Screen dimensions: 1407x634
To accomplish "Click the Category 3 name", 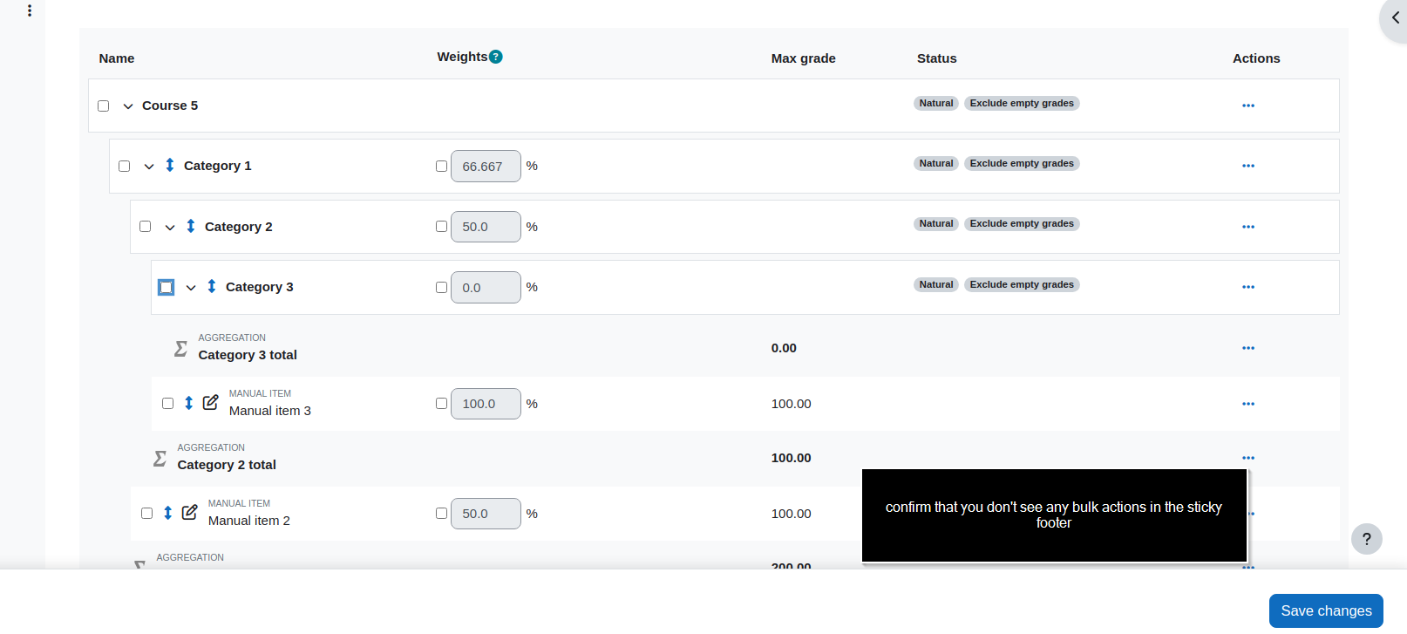I will pyautogui.click(x=259, y=287).
